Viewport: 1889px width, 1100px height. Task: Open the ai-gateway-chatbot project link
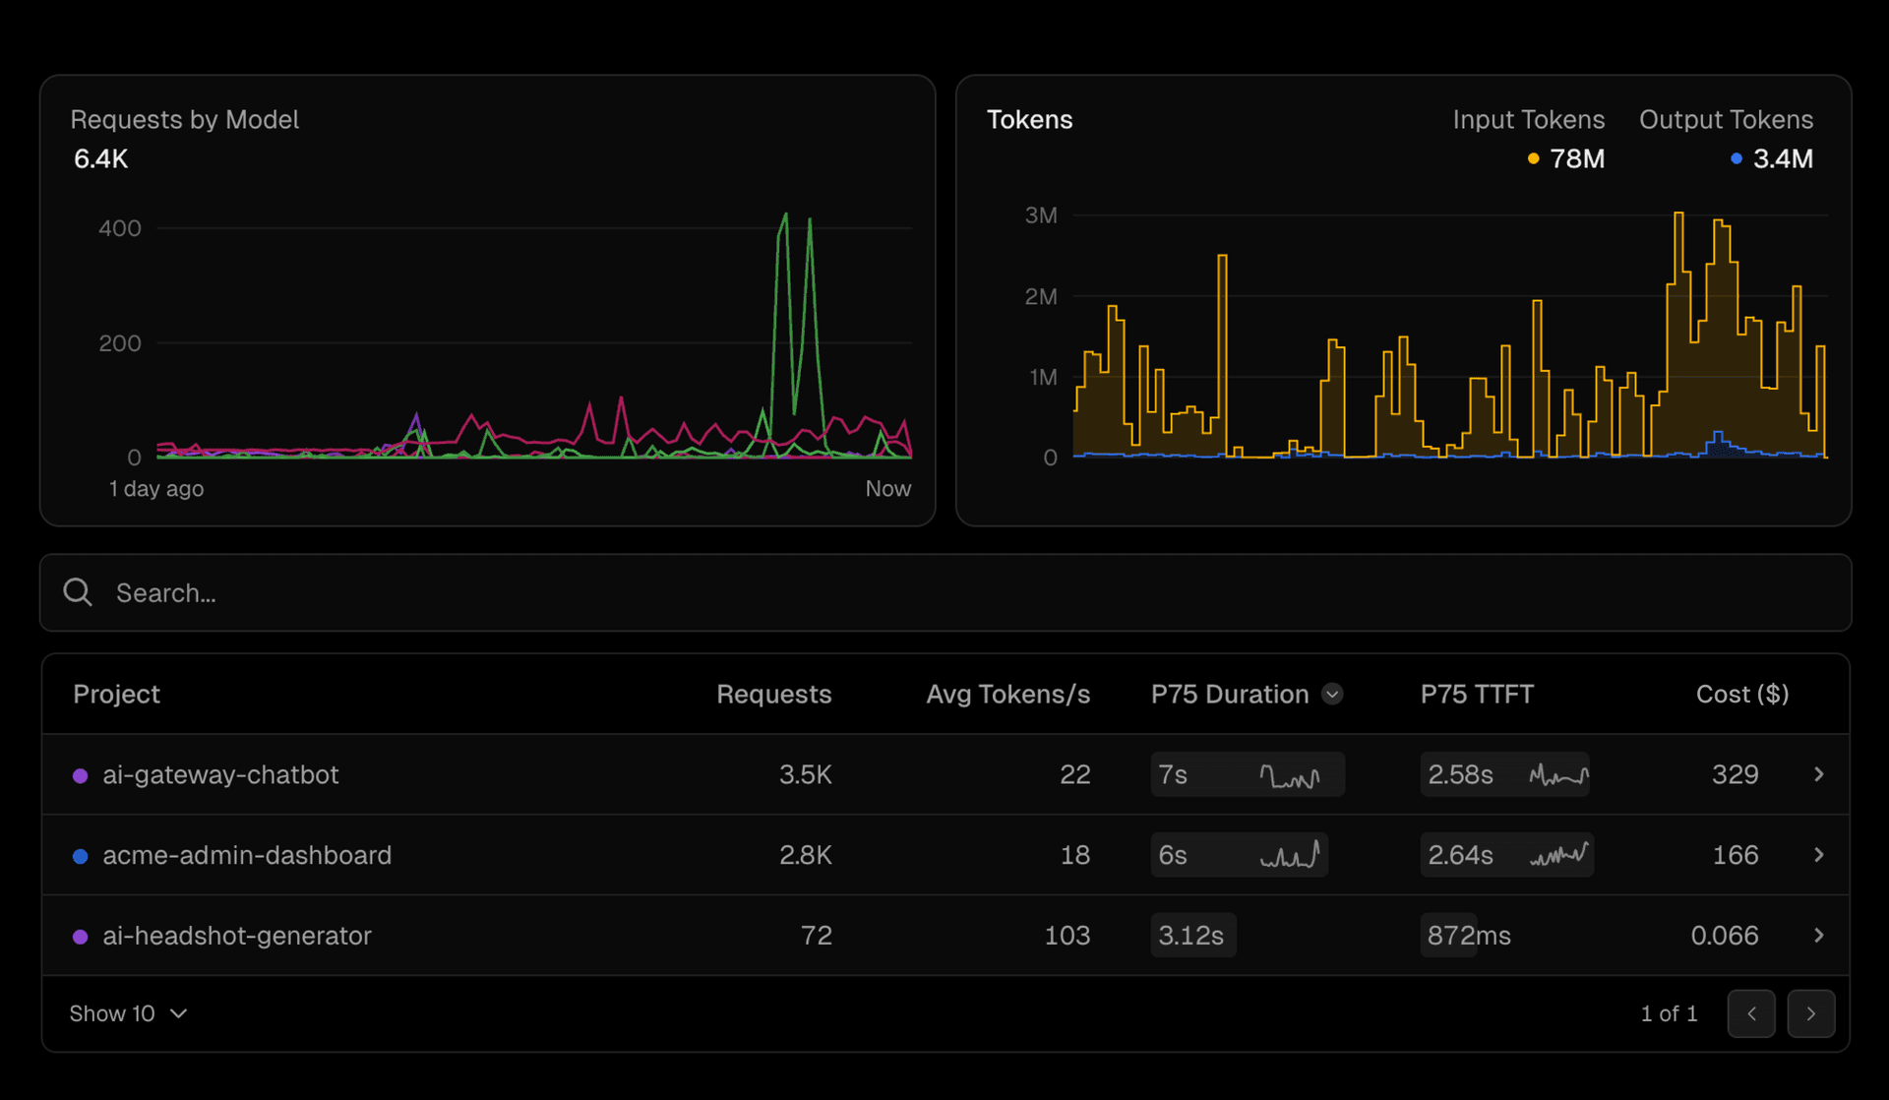click(220, 774)
